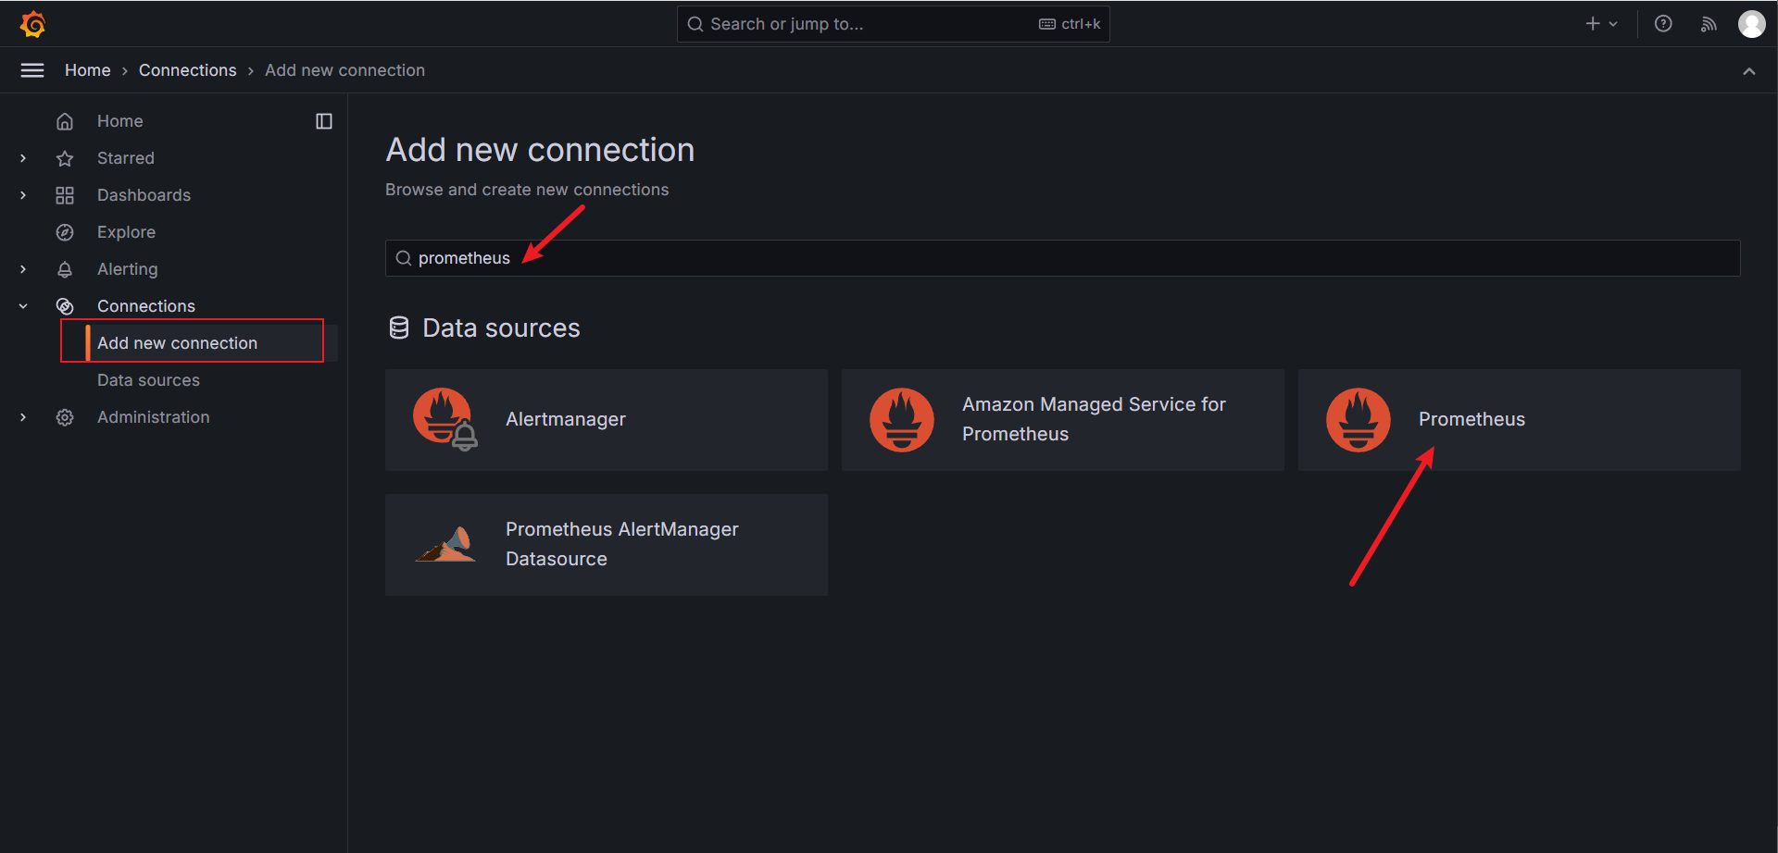1778x853 pixels.
Task: Click the Prometheus flame logo
Action: [x=1359, y=419]
